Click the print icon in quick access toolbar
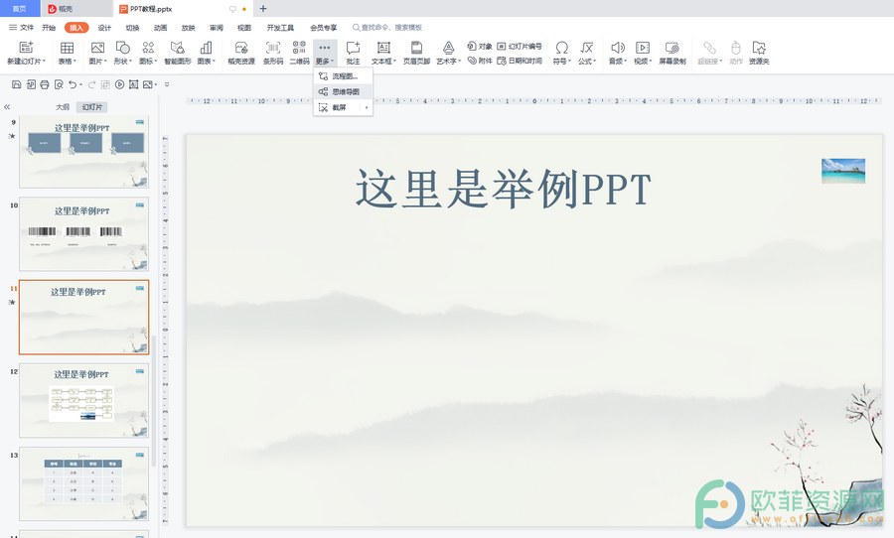The height and width of the screenshot is (538, 894). 45,84
